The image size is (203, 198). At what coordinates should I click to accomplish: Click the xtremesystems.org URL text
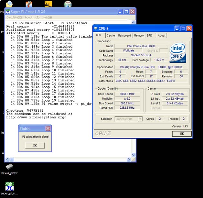tap(37, 117)
